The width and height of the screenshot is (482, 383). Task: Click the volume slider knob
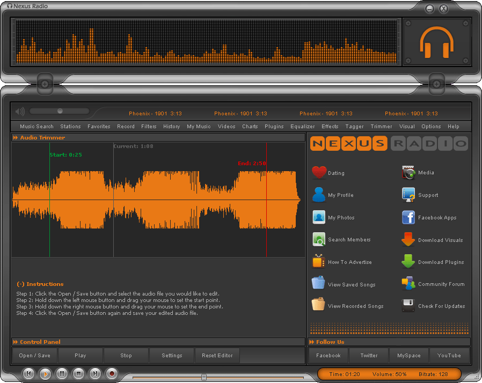(60, 111)
